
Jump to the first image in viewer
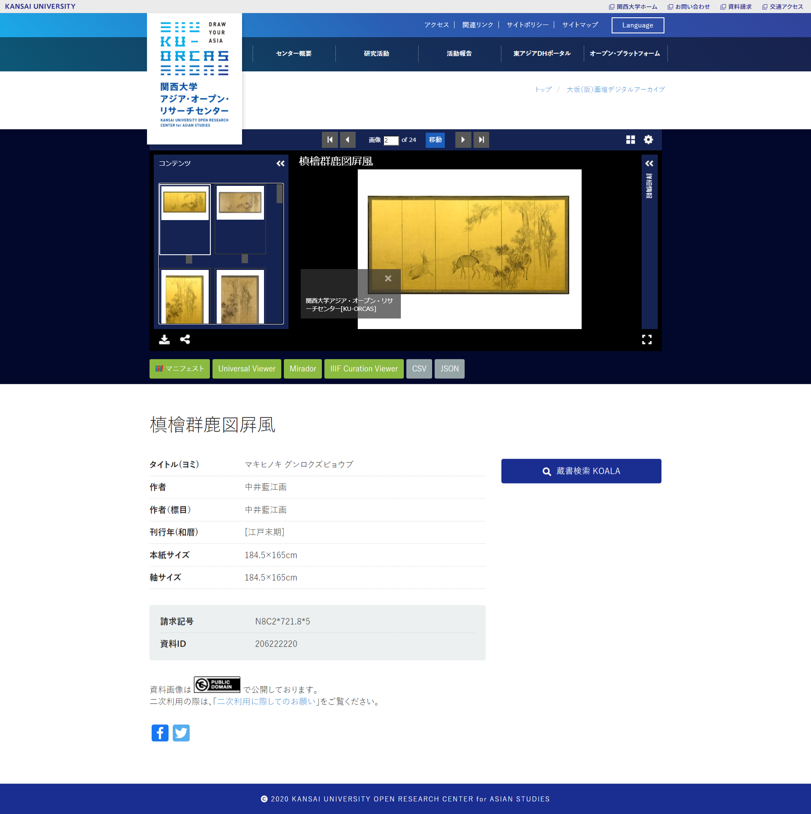coord(329,140)
